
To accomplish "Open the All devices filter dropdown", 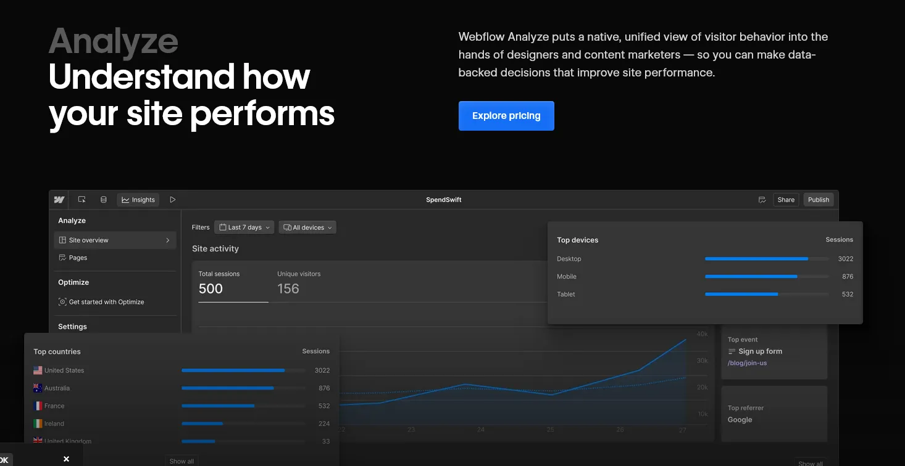I will tap(307, 227).
